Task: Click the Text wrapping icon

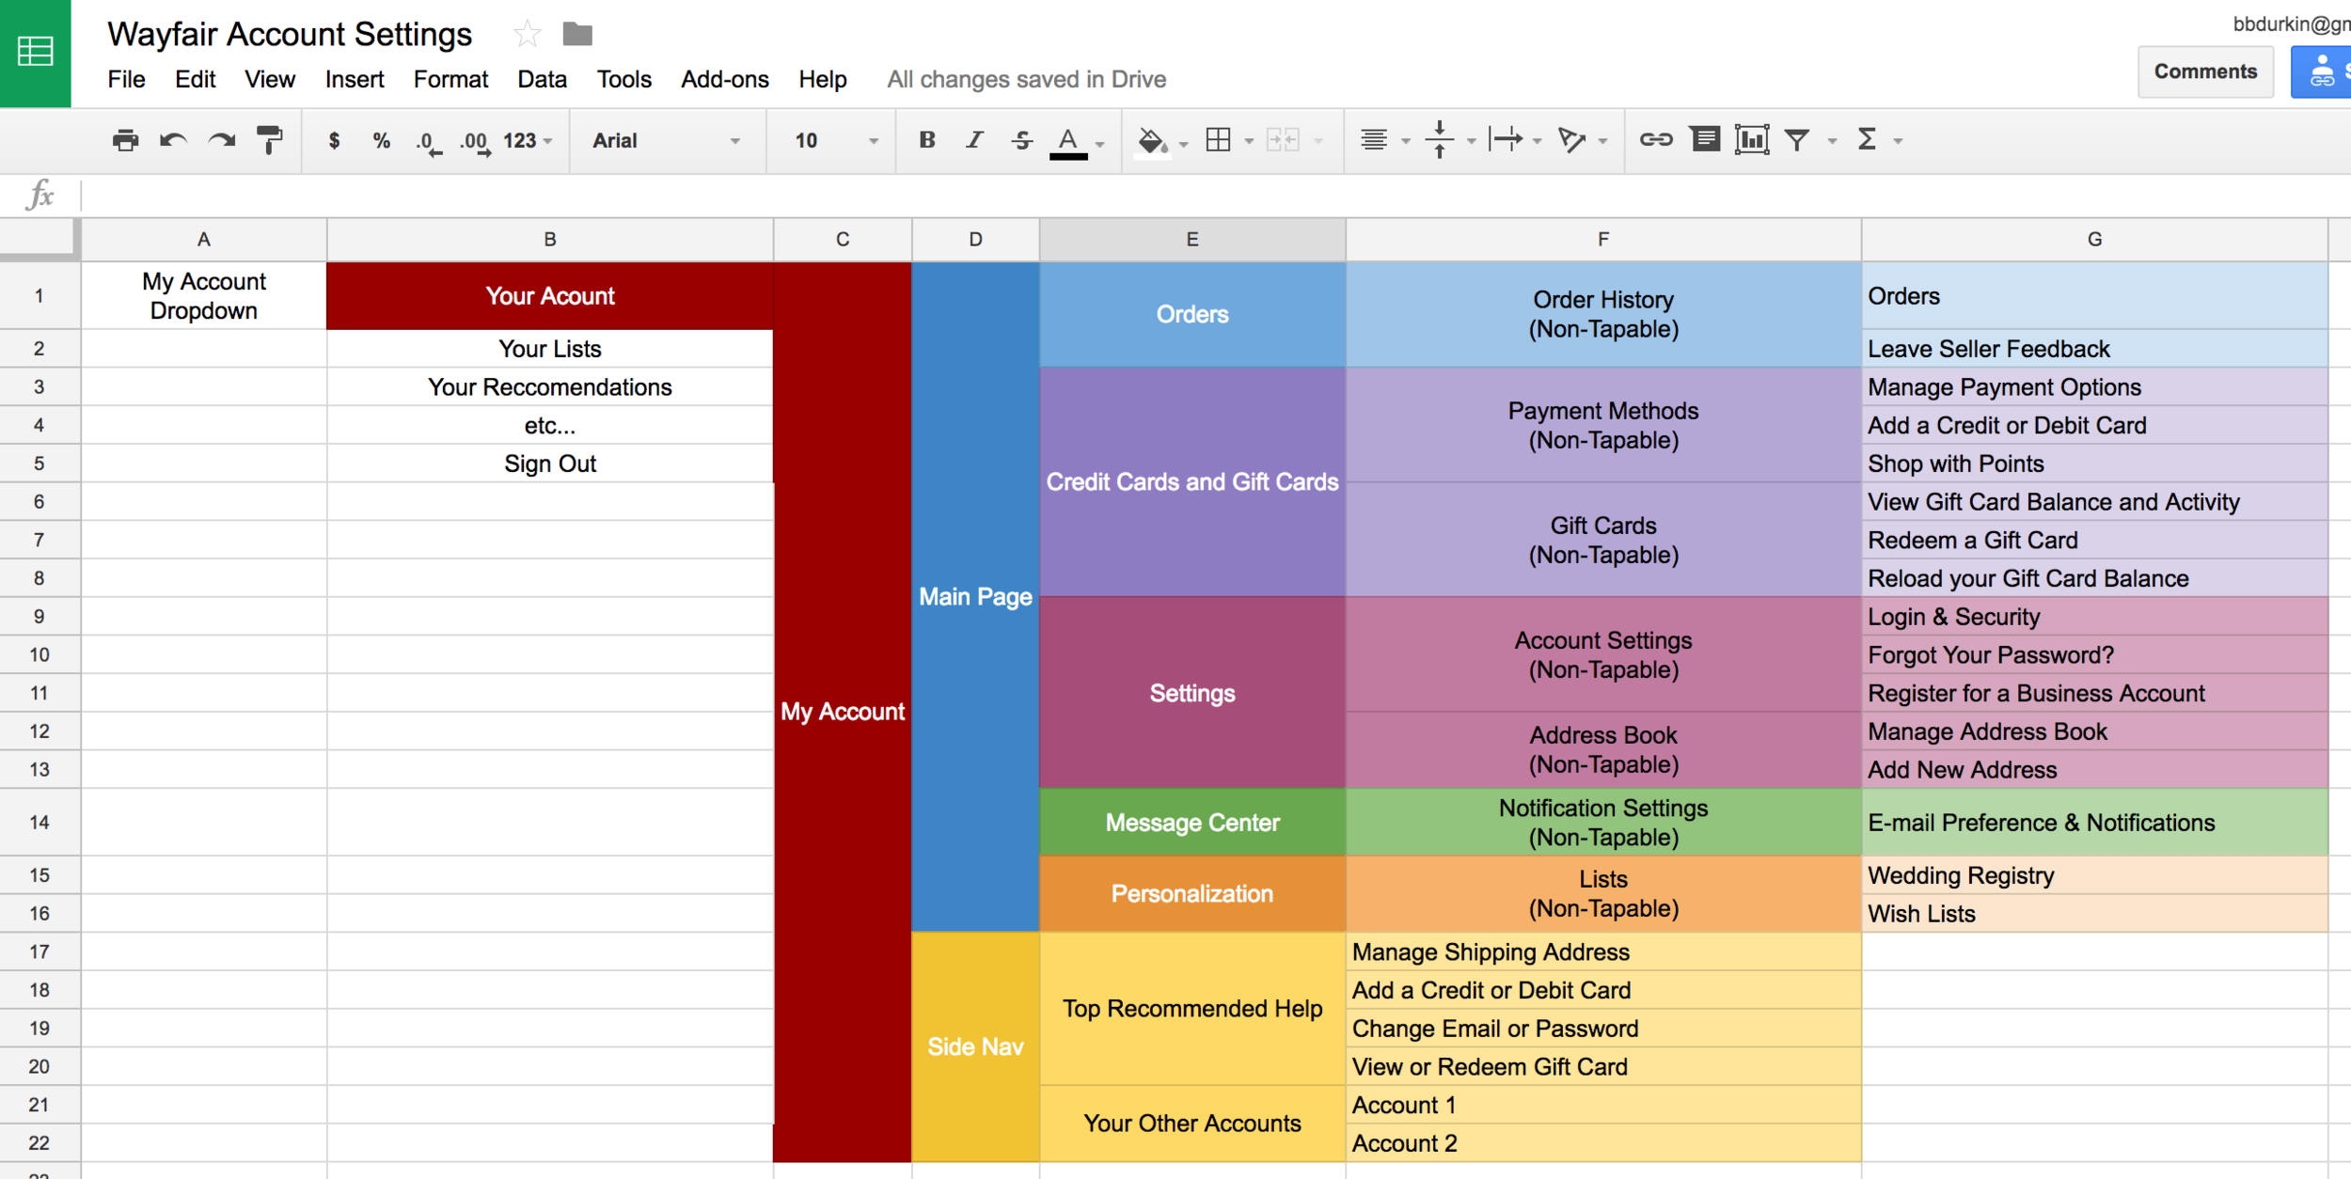Action: click(1506, 140)
